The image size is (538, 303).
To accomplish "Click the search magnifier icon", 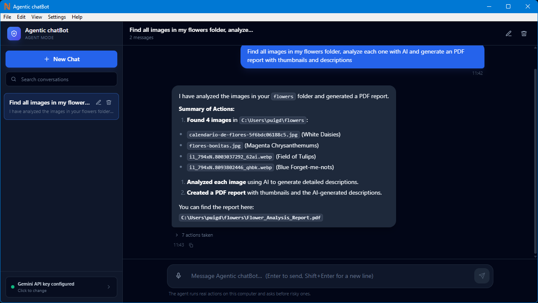I will [14, 79].
